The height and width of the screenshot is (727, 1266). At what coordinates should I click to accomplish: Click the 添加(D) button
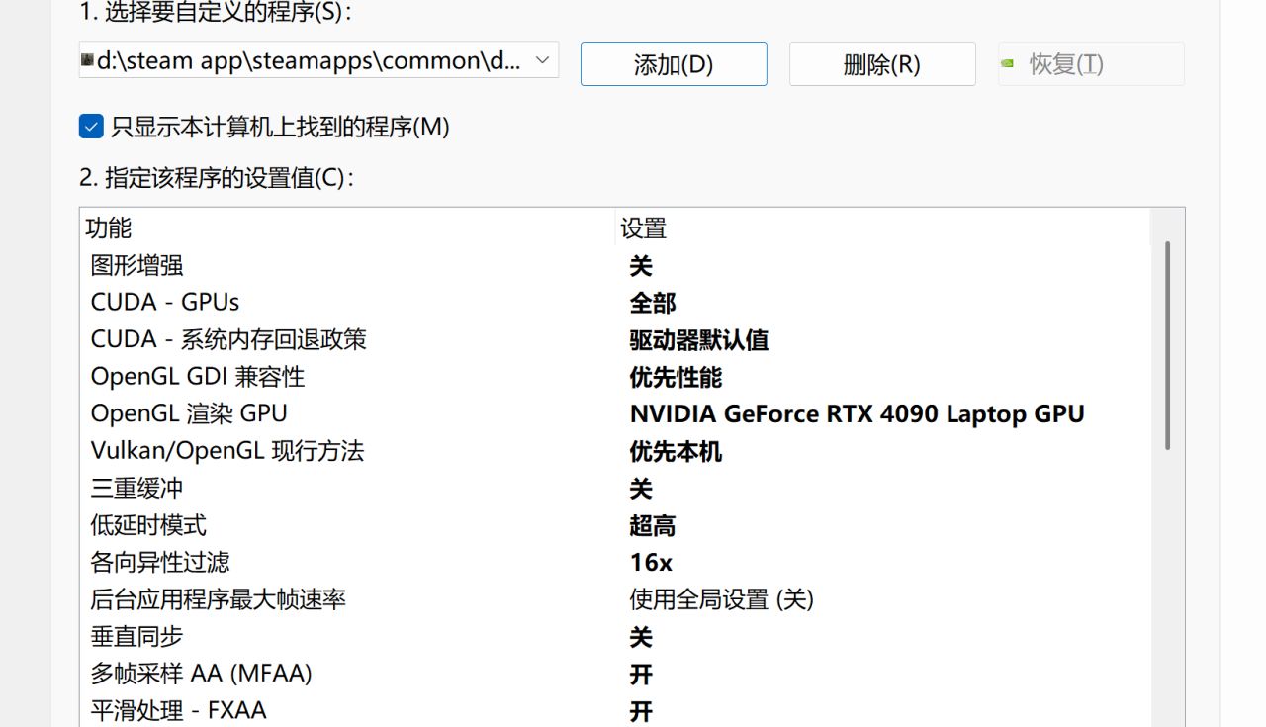(674, 64)
